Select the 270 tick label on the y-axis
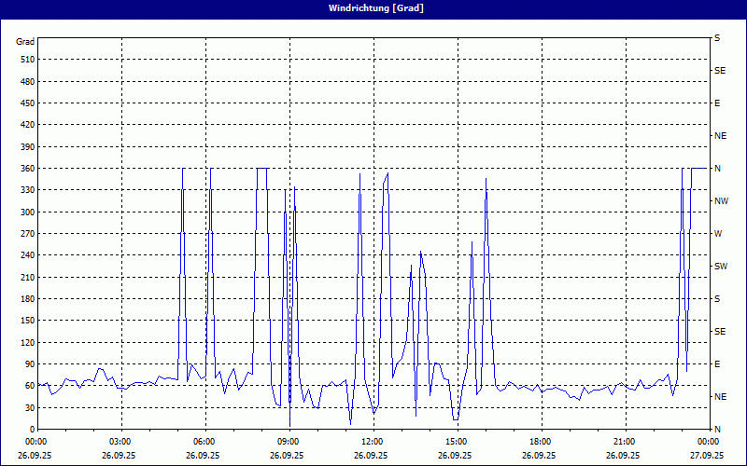 tap(26, 234)
